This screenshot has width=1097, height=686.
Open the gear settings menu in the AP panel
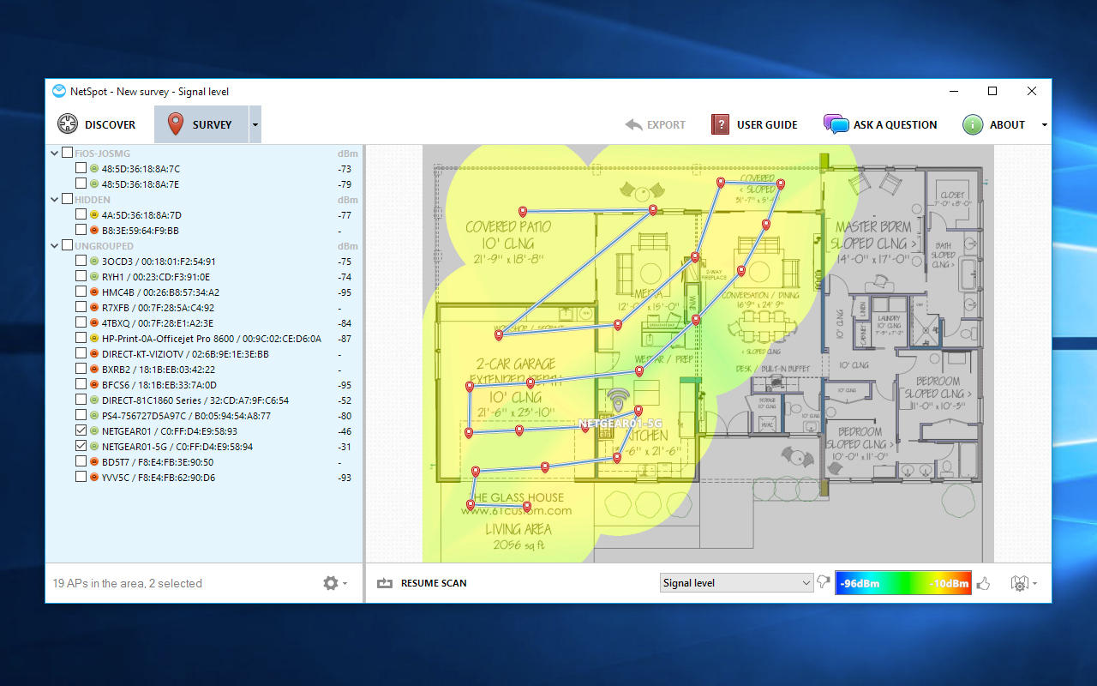[334, 583]
